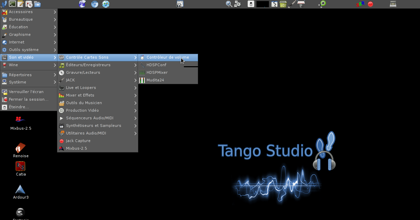
Task: Open the scanner icon at panel right
Action: click(393, 4)
